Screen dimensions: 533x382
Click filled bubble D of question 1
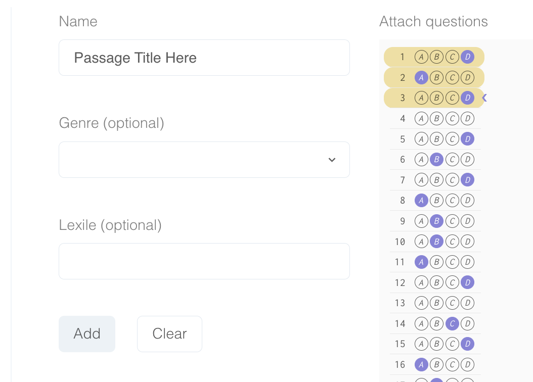click(x=467, y=57)
